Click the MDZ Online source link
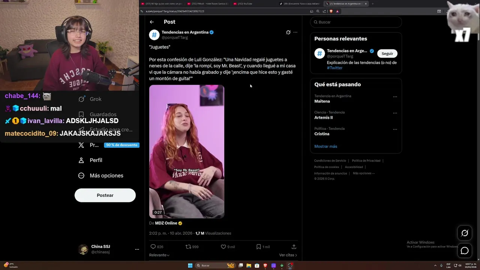This screenshot has width=480, height=270. (166, 223)
